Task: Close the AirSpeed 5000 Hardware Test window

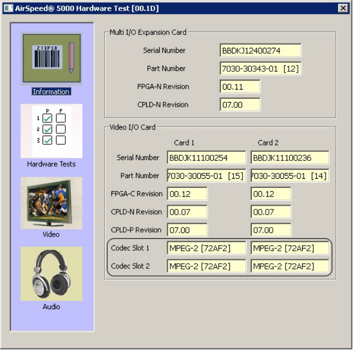Action: 343,9
